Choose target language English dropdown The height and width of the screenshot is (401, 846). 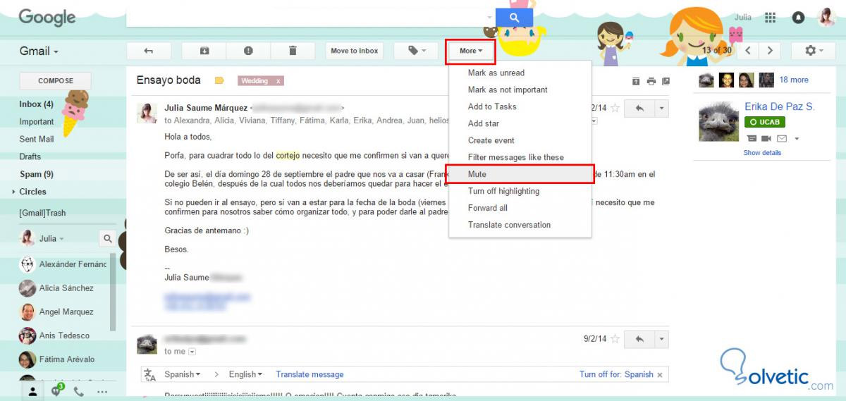[x=245, y=374]
